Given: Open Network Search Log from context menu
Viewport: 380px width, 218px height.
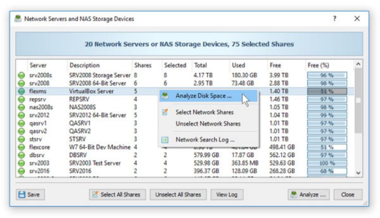Looking at the screenshot, I should coord(205,140).
